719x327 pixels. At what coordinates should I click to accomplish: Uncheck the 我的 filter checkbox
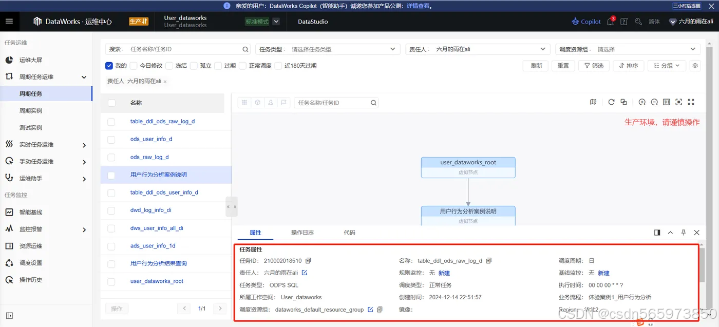point(109,65)
